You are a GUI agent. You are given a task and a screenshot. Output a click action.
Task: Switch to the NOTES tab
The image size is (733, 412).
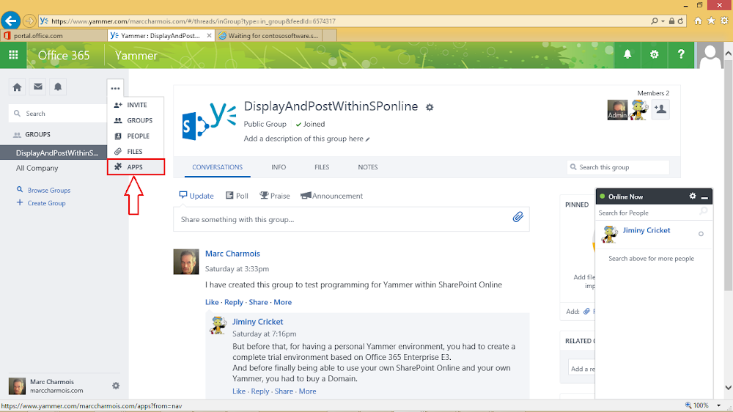pos(368,167)
